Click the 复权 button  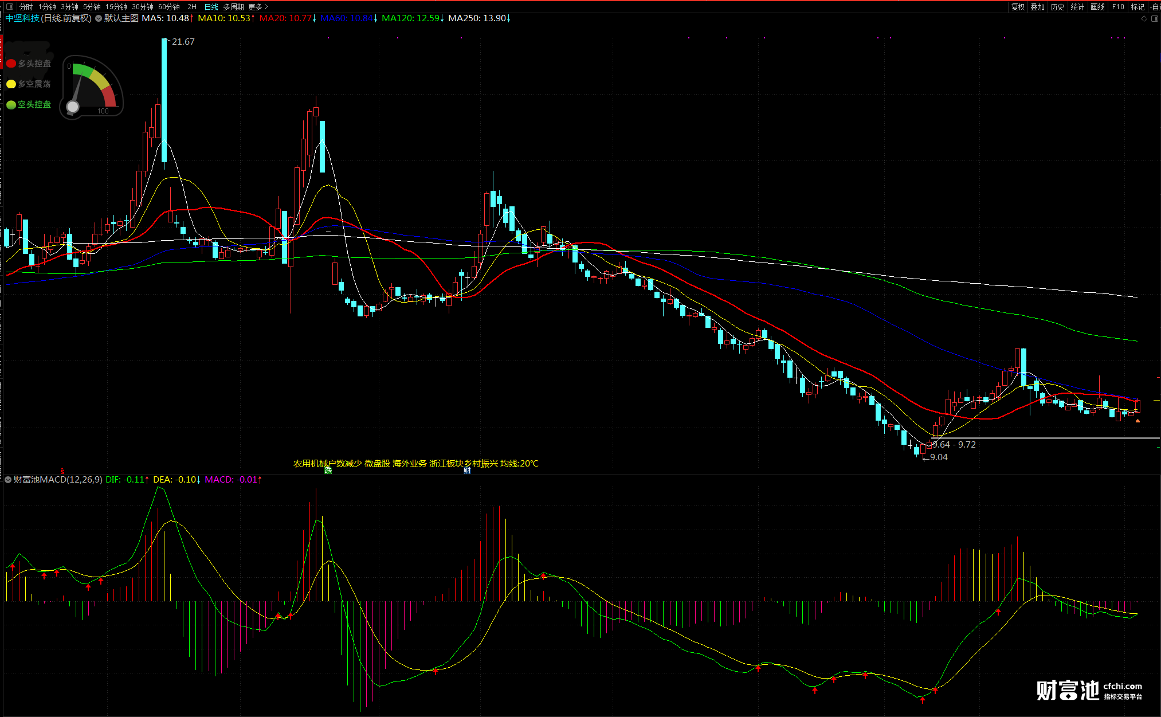point(1018,7)
